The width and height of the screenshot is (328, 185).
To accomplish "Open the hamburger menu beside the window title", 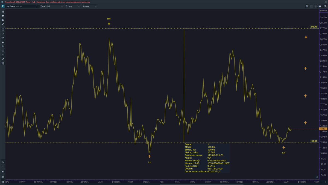I will 2,2.
